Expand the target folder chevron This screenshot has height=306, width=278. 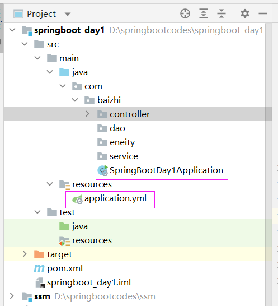25,254
